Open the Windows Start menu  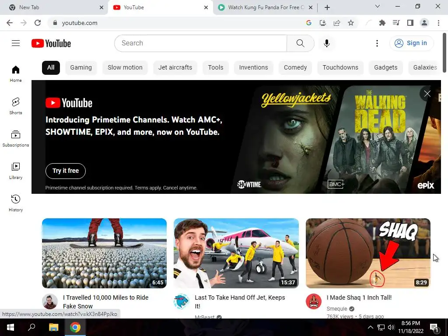pos(10,327)
